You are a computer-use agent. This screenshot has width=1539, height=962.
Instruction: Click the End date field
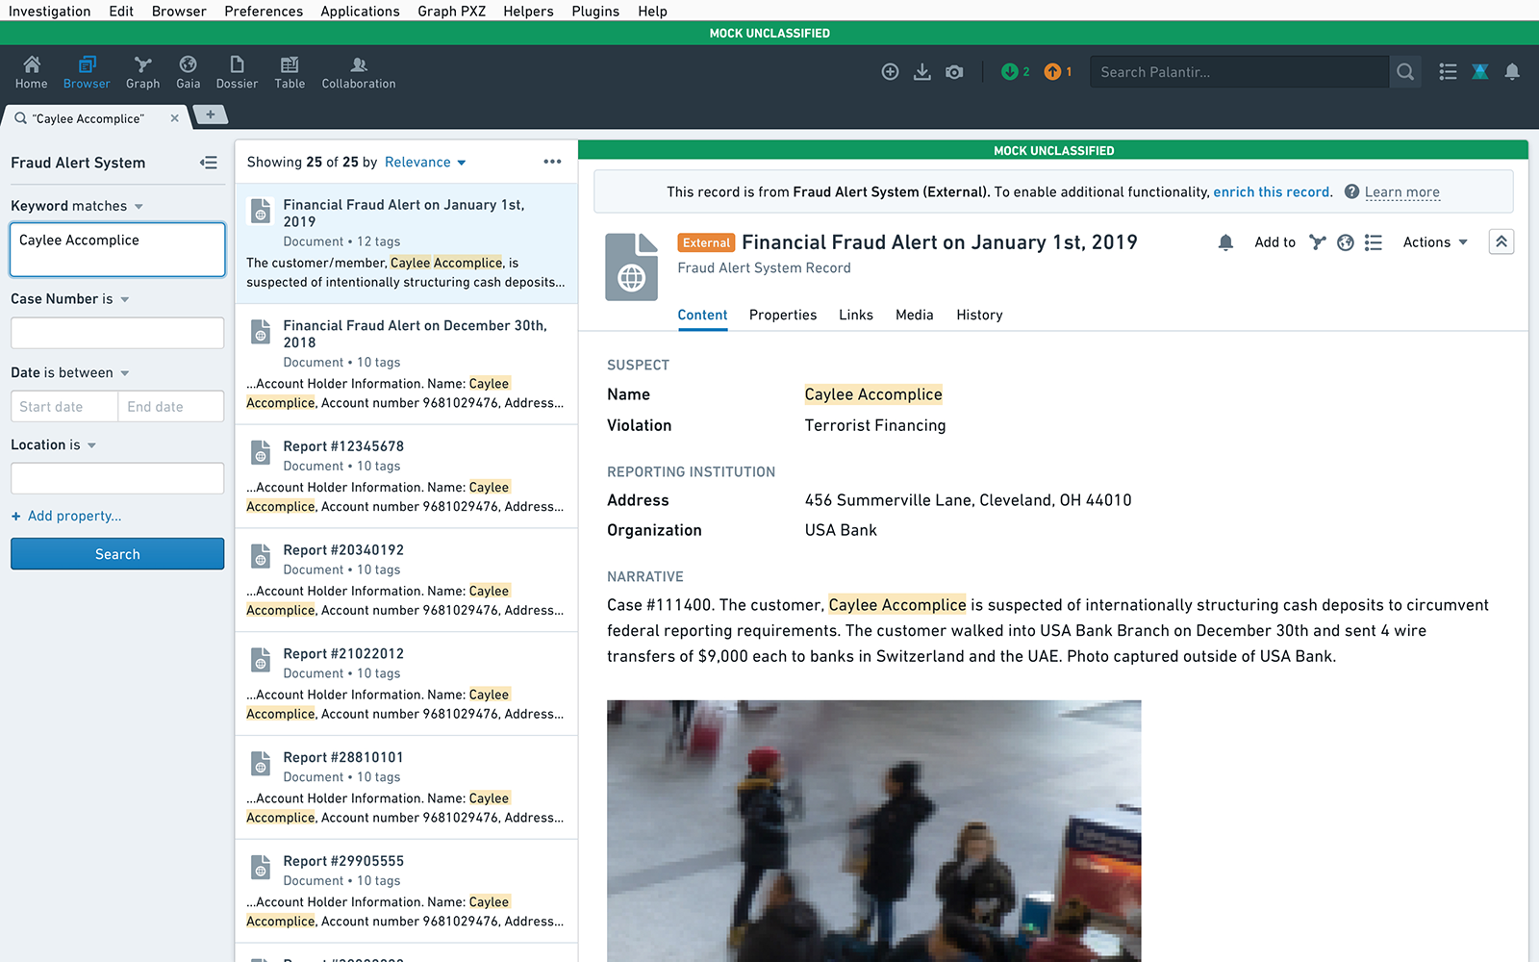tap(171, 406)
